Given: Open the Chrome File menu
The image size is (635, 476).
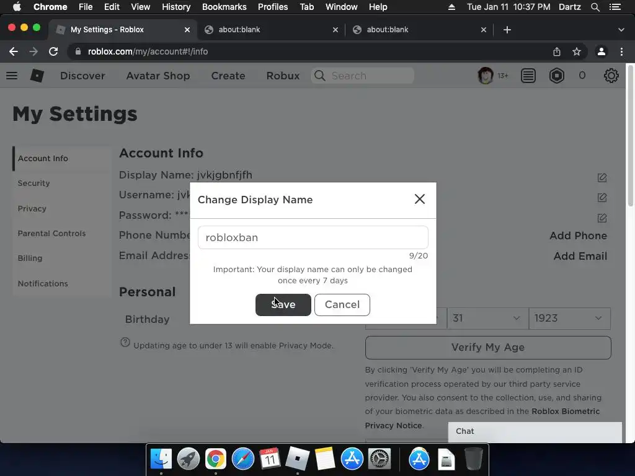Looking at the screenshot, I should [86, 7].
